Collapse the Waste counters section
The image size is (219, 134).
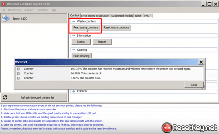coord(74,21)
